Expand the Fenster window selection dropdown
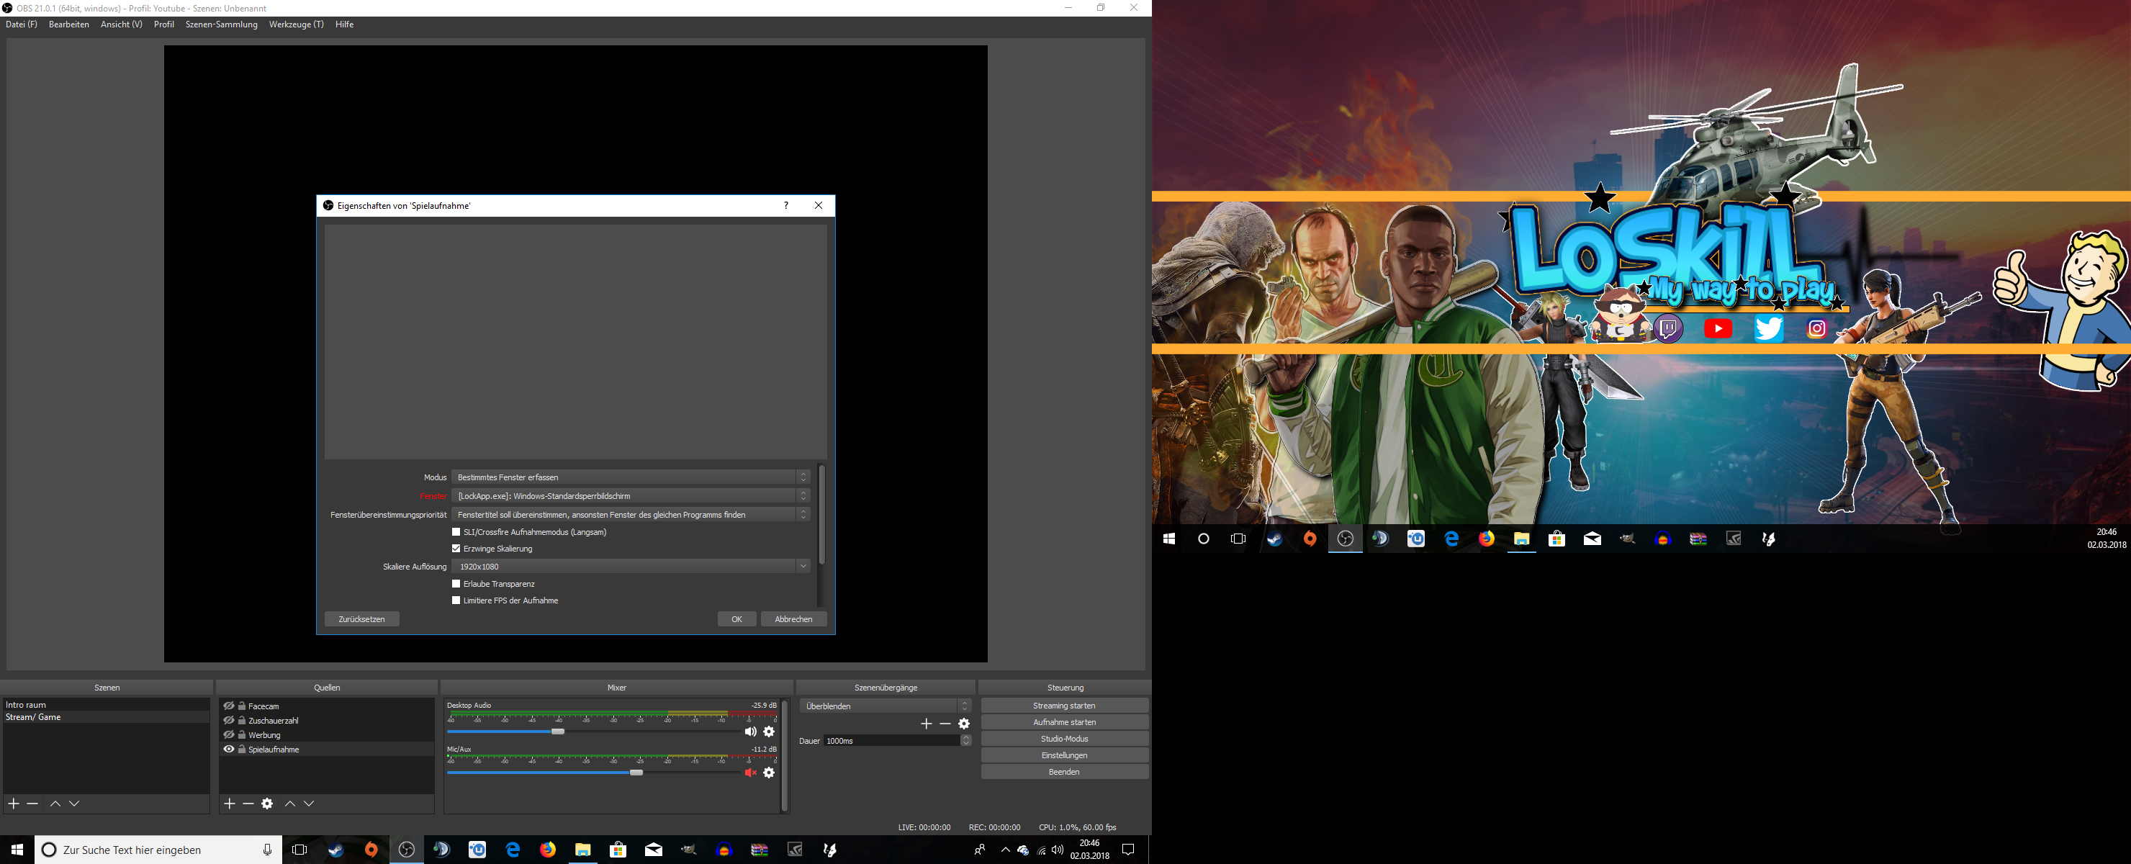The width and height of the screenshot is (2131, 864). [x=631, y=496]
